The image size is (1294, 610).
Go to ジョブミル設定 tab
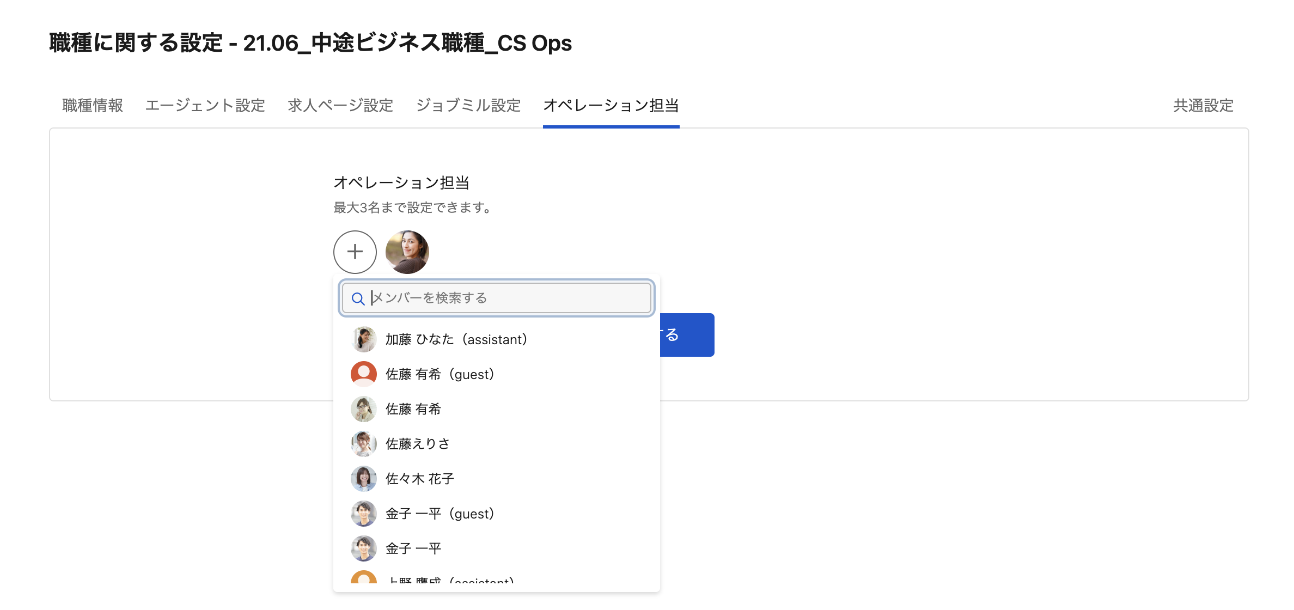(x=468, y=106)
